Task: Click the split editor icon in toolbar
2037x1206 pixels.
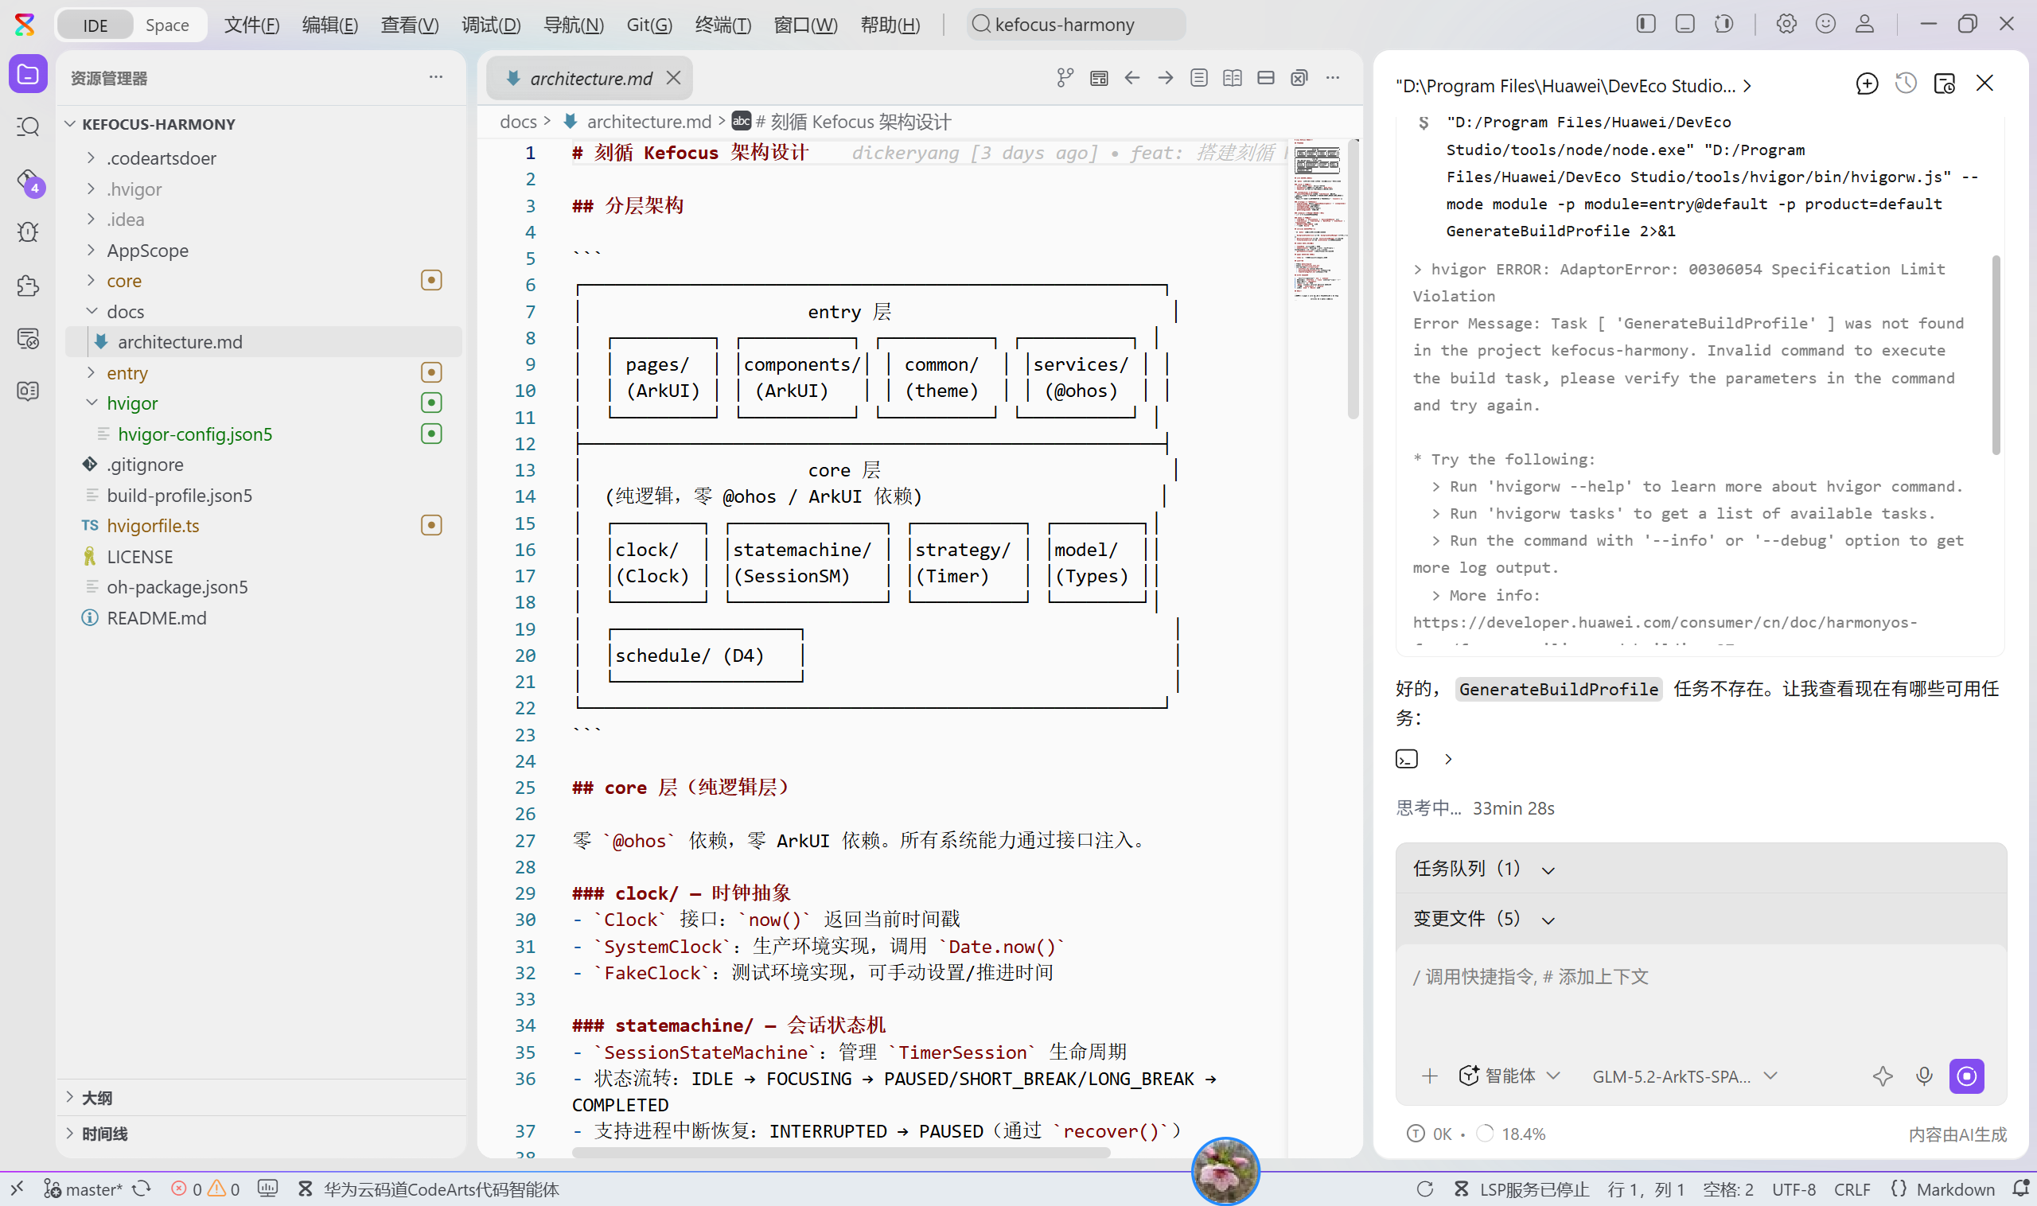Action: [x=1266, y=78]
